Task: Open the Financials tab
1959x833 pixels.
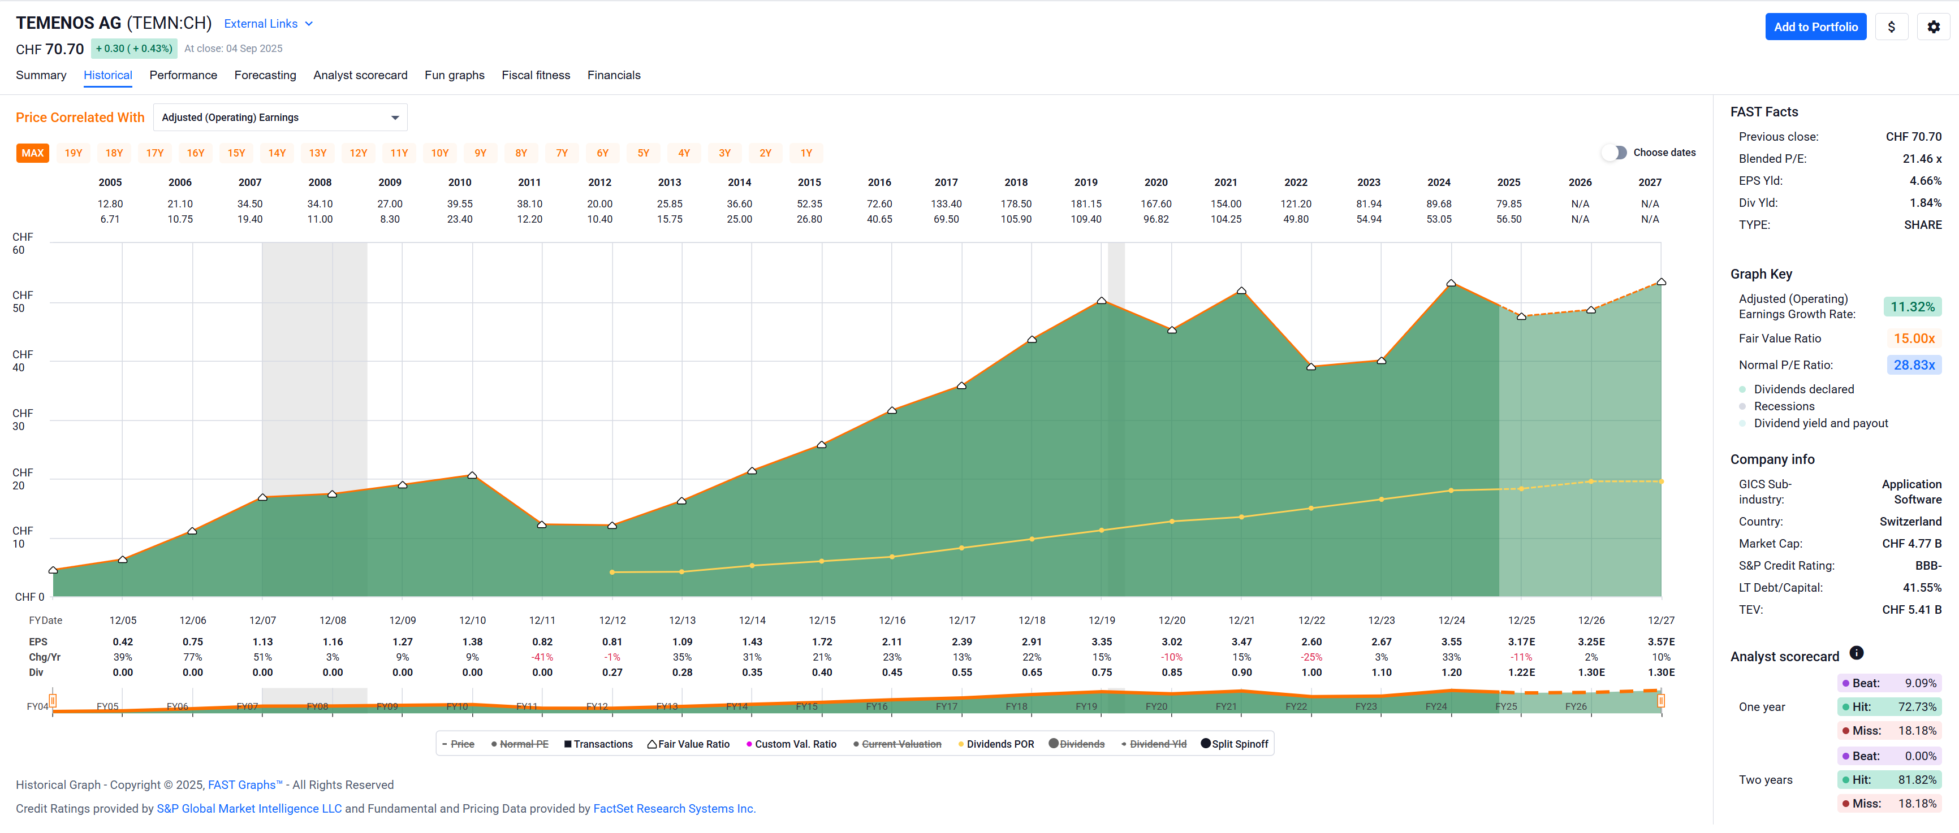Action: [x=613, y=75]
